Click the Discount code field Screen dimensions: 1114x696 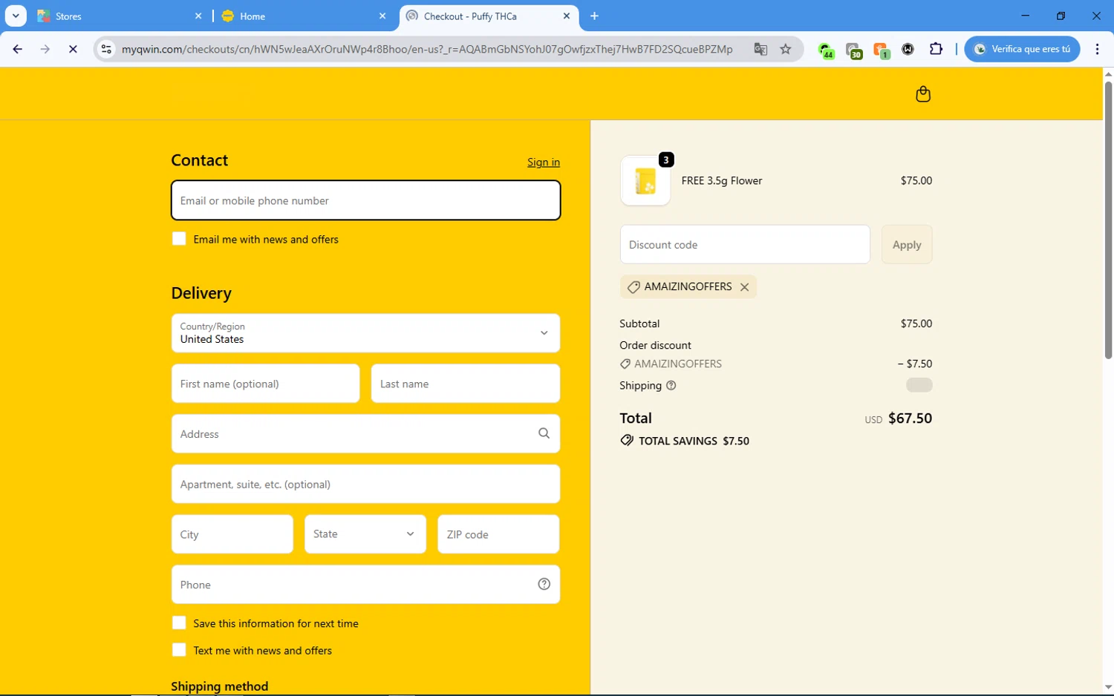click(745, 244)
